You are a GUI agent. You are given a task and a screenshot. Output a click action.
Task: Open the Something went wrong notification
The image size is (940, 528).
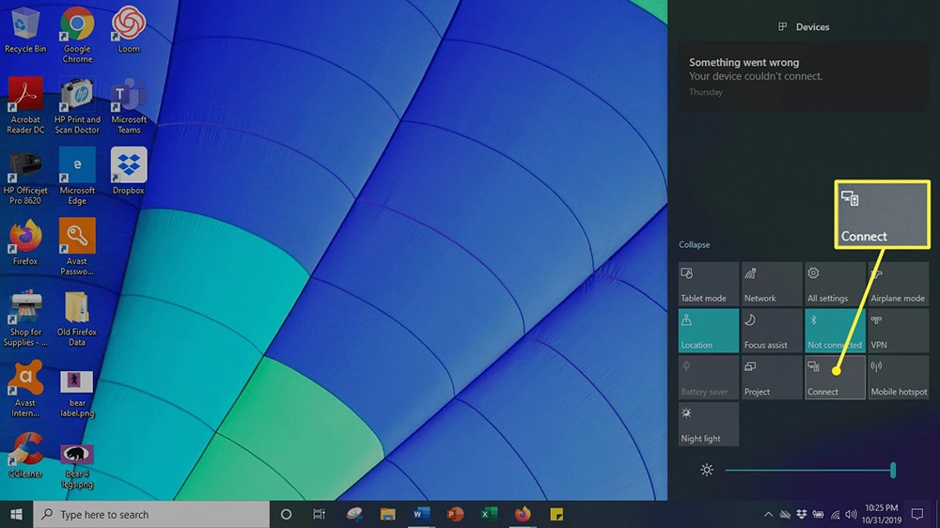(804, 76)
